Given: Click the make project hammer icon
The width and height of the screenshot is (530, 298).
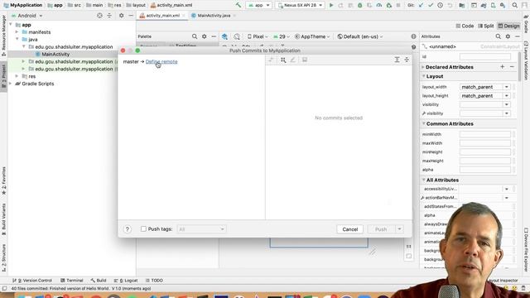Looking at the screenshot, I should (238, 5).
